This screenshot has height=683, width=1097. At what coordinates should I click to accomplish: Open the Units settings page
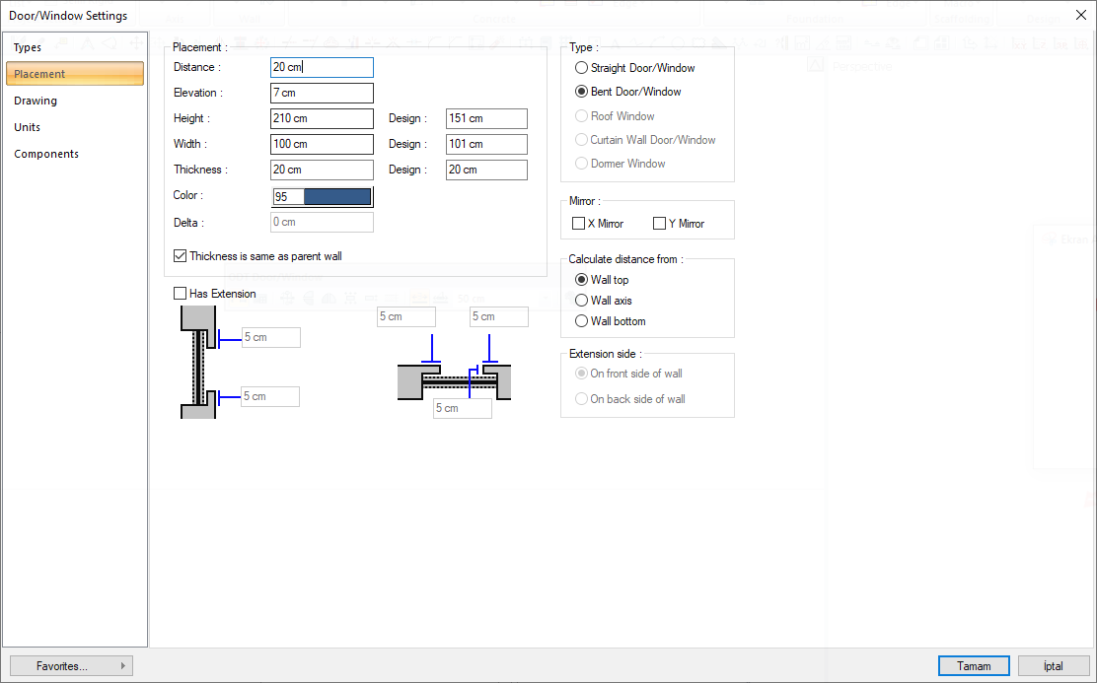(28, 127)
